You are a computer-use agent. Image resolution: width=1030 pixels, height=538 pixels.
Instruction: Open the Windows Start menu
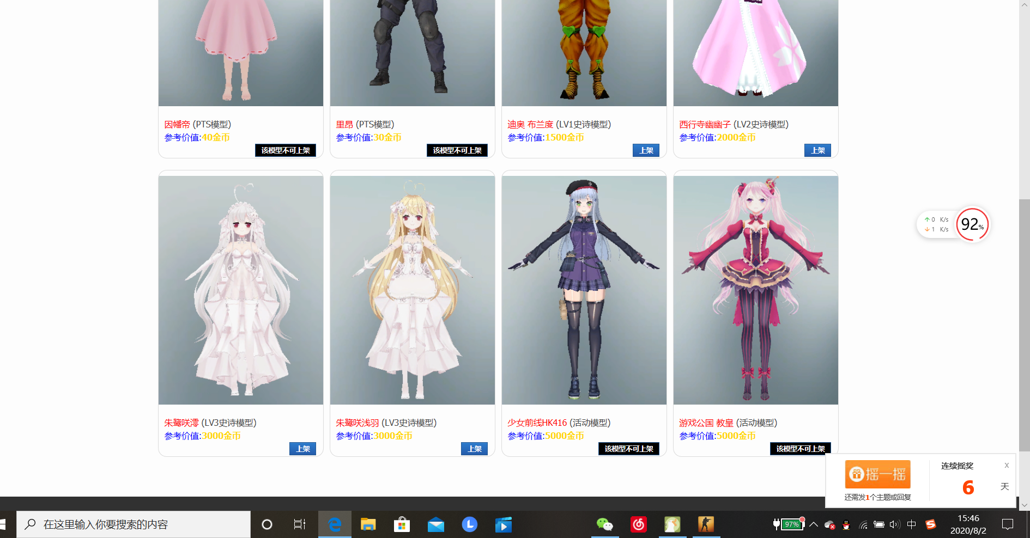pos(8,524)
